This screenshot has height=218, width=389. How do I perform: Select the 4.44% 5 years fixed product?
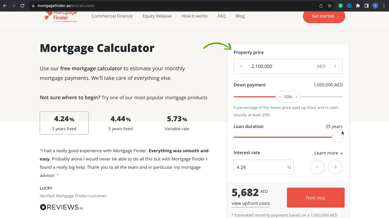tap(121, 123)
